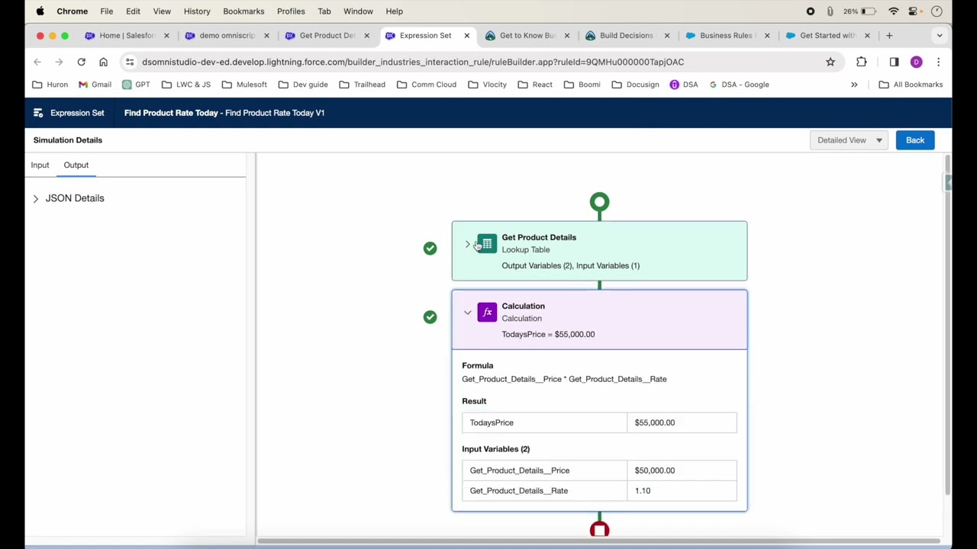
Task: Click the red end node
Action: tap(599, 530)
